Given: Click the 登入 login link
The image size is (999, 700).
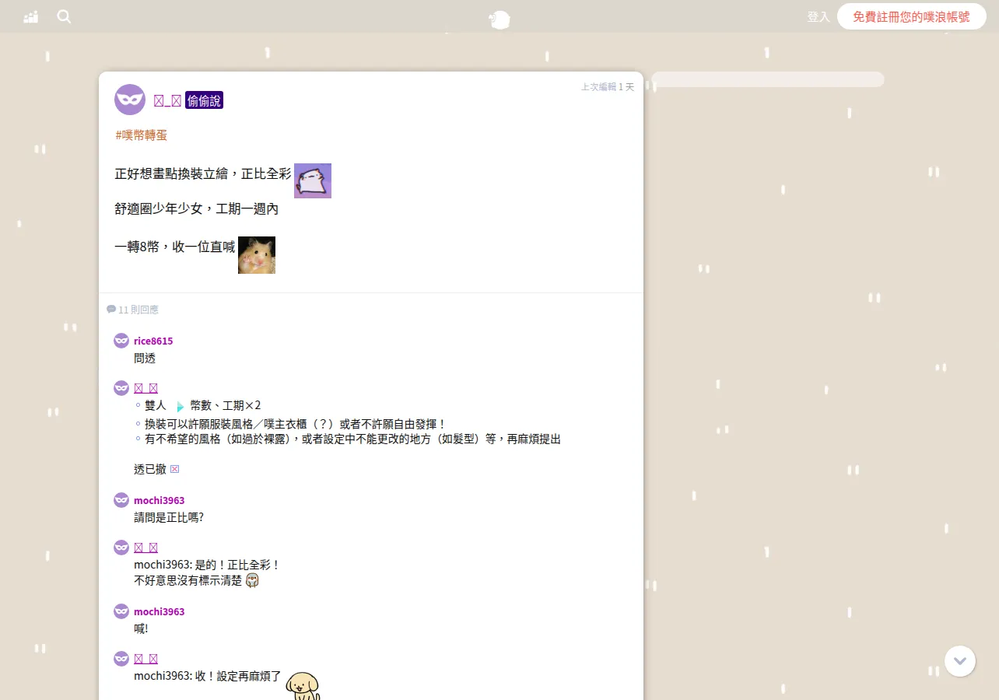Looking at the screenshot, I should (818, 16).
